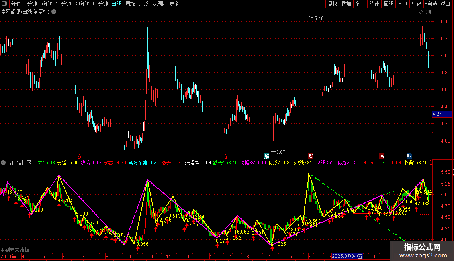Image resolution: width=454 pixels, height=261 pixels.
Task: Click the 张天: 5.31 indicator value
Action: pos(172,163)
